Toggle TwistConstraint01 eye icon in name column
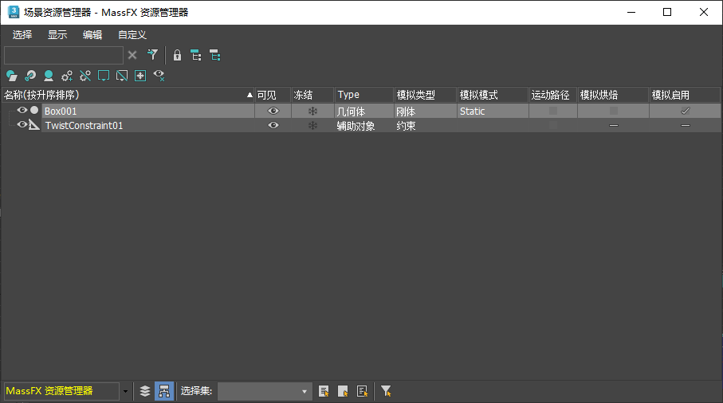Image resolution: width=723 pixels, height=403 pixels. (x=22, y=124)
